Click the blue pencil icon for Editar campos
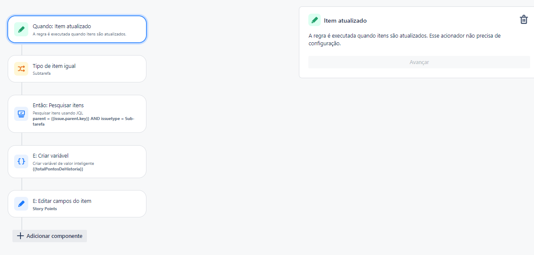Screen dimensions: 534x255 [x=21, y=204]
